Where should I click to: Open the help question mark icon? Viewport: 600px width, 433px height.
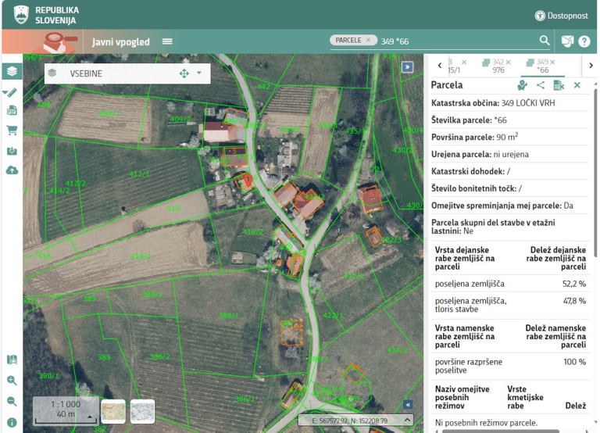pos(584,41)
